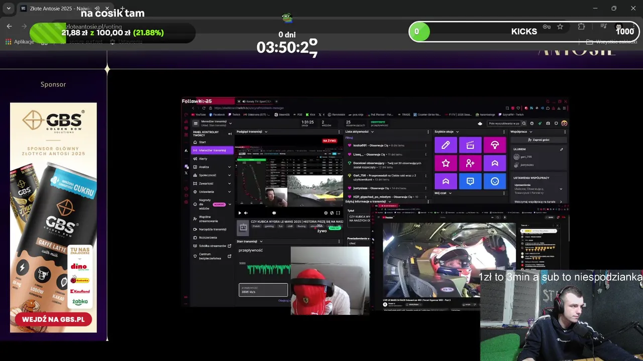643x361 pixels.
Task: Click the green bits sparkle icon in Twitch dashboard
Action: pyautogui.click(x=540, y=123)
